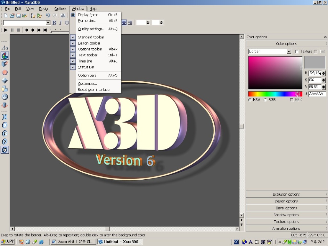The image size is (328, 246).
Task: Click the V value spinner arrows
Action: click(324, 87)
